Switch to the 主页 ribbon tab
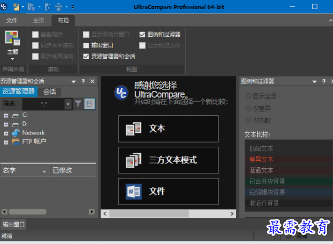The height and width of the screenshot is (244, 333). point(38,20)
